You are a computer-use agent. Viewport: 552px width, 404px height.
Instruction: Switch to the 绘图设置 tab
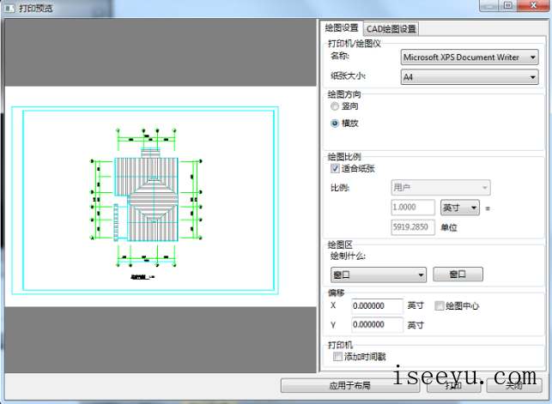[x=341, y=27]
